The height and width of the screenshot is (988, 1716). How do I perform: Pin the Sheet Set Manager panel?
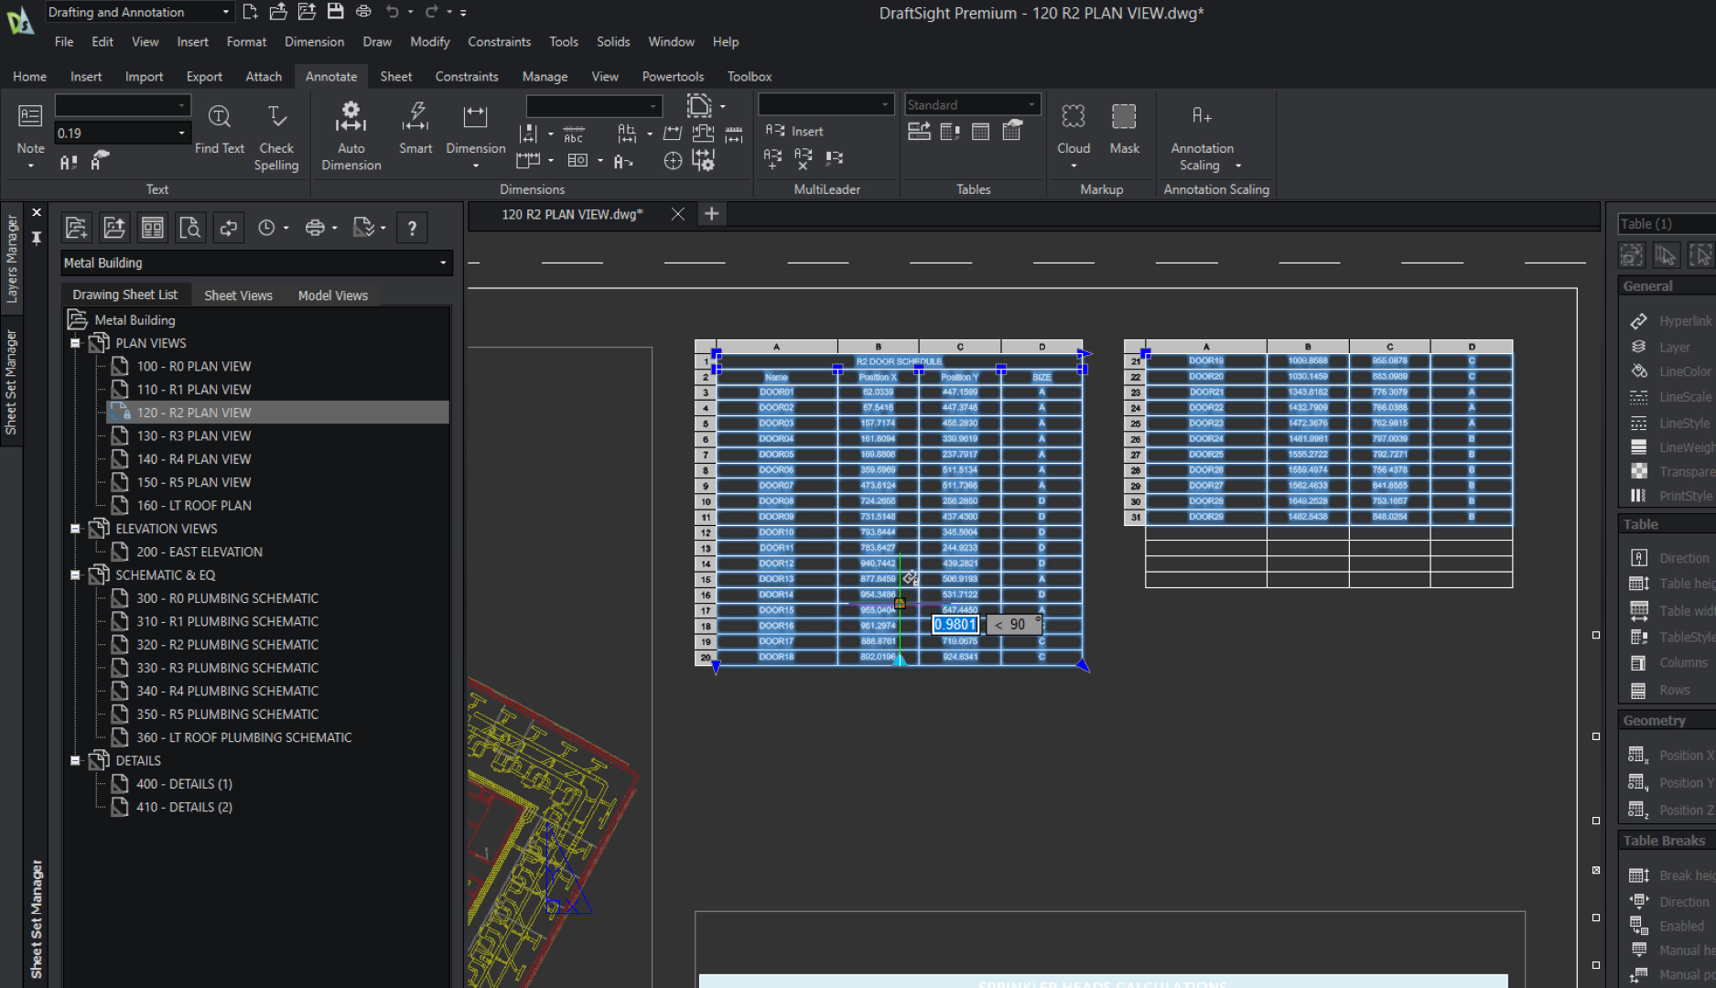point(37,238)
